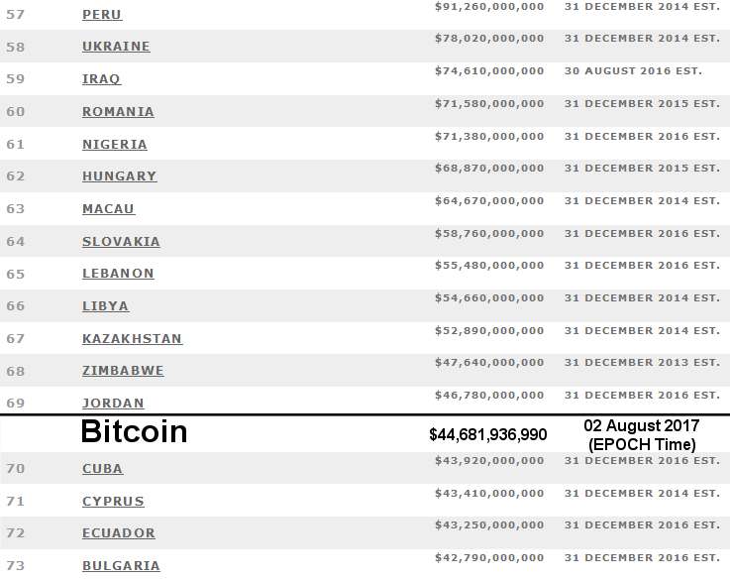
Task: Click the 02 August 2017 date text
Action: coord(642,425)
